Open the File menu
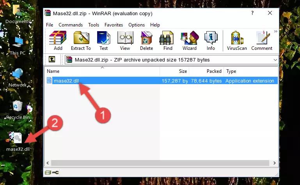Viewport: 300px width, 185px height. (50, 25)
